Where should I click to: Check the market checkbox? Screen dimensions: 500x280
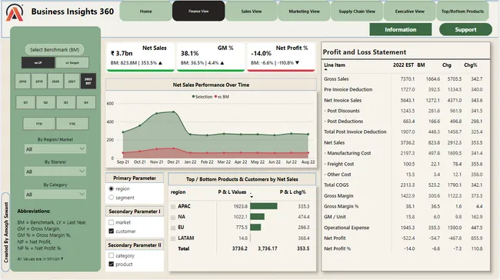click(112, 222)
